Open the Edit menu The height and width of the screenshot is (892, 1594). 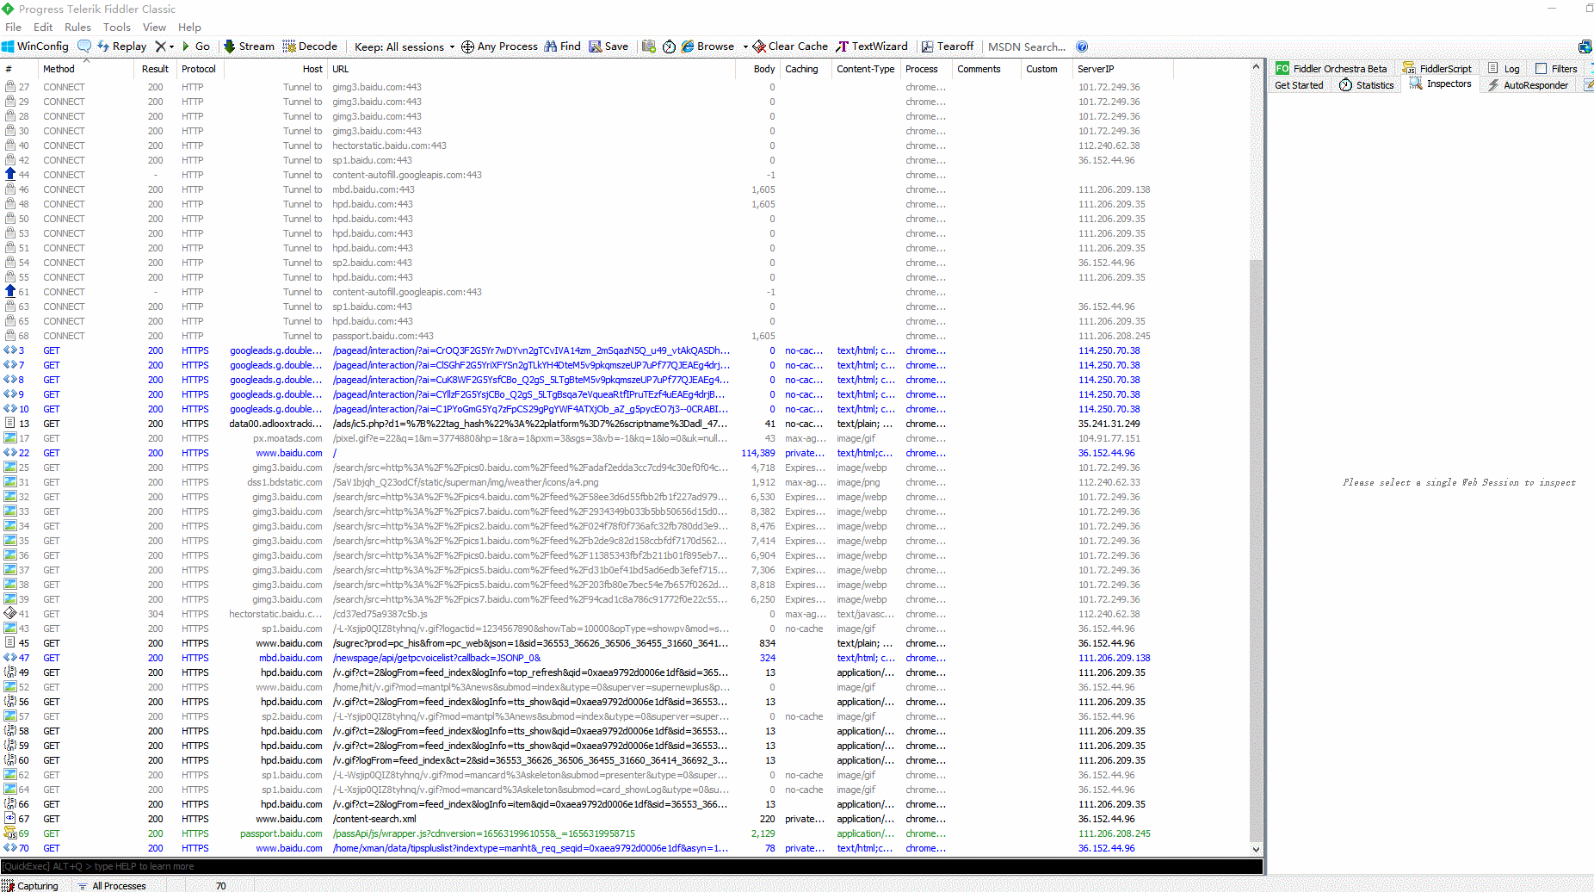43,27
